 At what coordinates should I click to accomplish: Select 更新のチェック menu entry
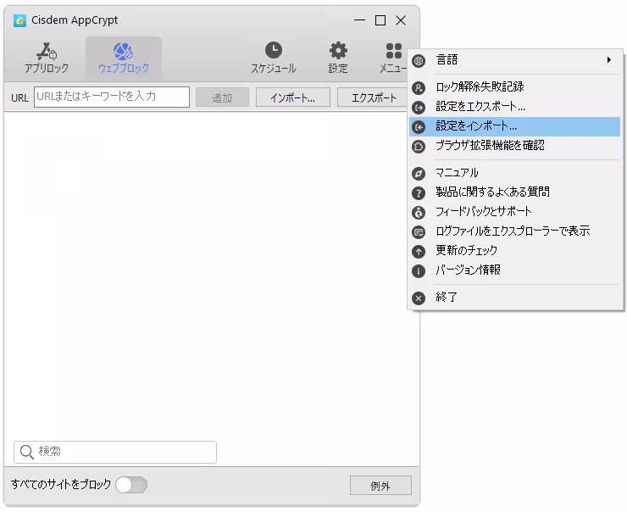tap(515, 251)
